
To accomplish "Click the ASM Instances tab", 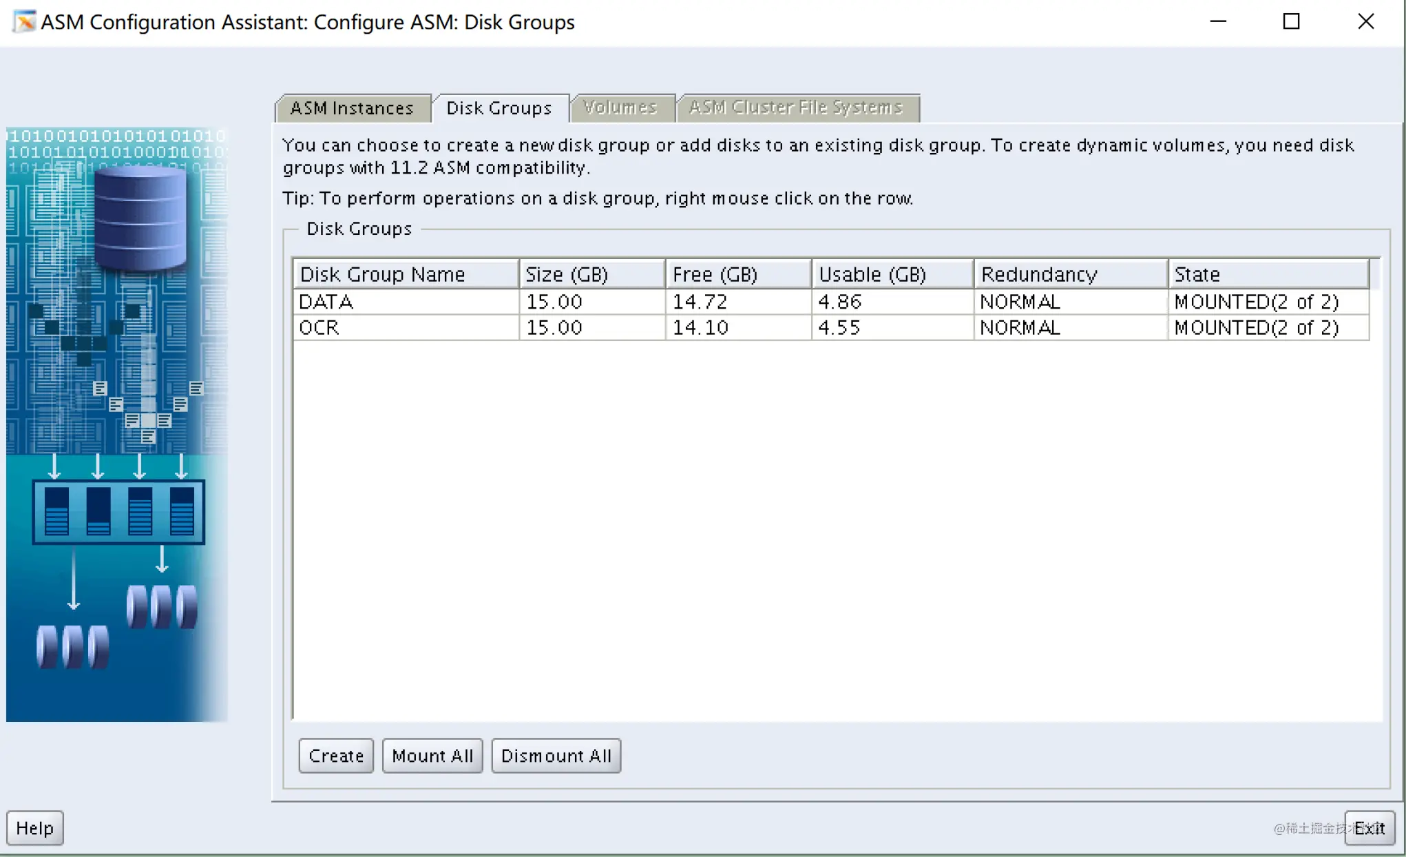I will [351, 107].
